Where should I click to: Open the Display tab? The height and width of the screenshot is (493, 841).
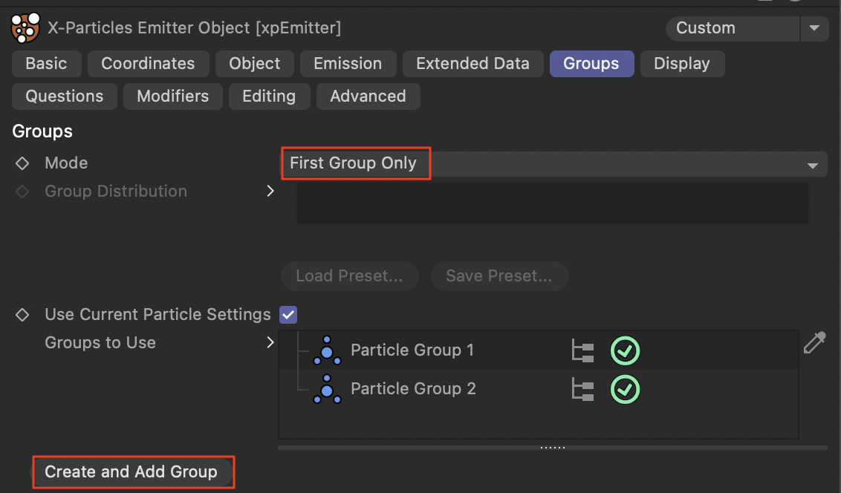682,64
